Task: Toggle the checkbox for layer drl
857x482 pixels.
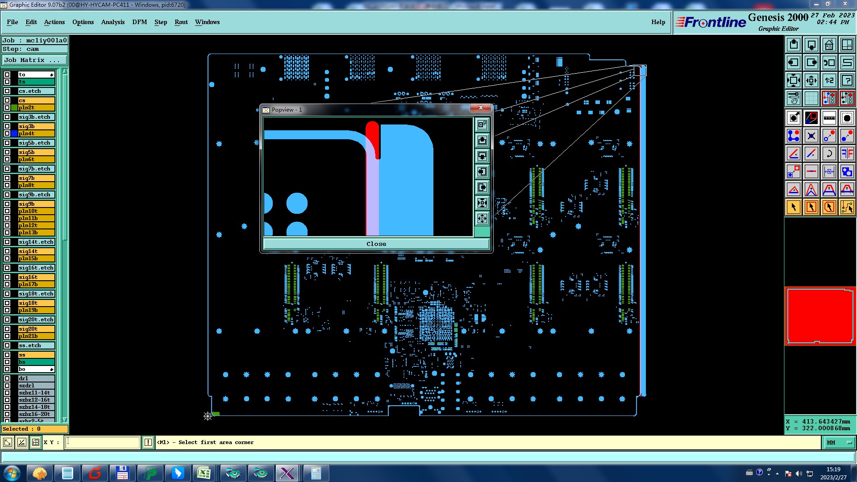Action: (x=7, y=378)
